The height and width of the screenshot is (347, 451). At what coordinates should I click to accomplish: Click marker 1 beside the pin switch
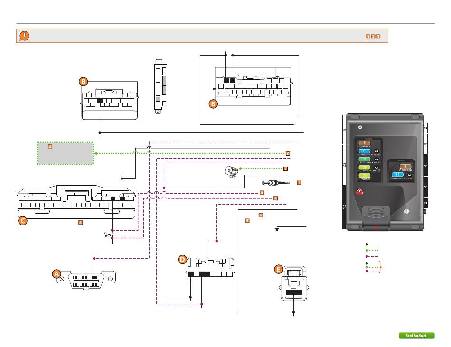tap(299, 183)
